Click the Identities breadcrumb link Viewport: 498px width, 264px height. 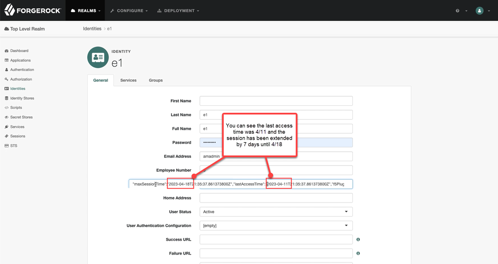92,29
